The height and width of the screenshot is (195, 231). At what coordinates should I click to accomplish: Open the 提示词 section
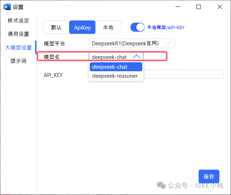click(x=18, y=61)
